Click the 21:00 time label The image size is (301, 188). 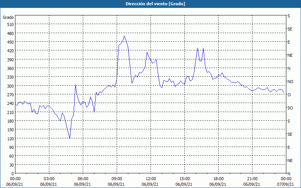pyautogui.click(x=252, y=179)
